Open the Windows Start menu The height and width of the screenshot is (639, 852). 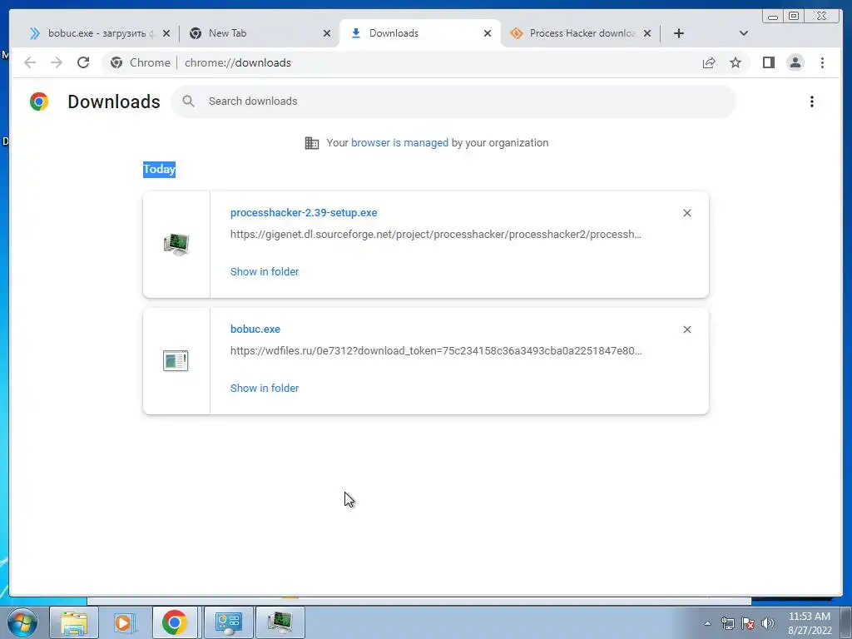(22, 622)
